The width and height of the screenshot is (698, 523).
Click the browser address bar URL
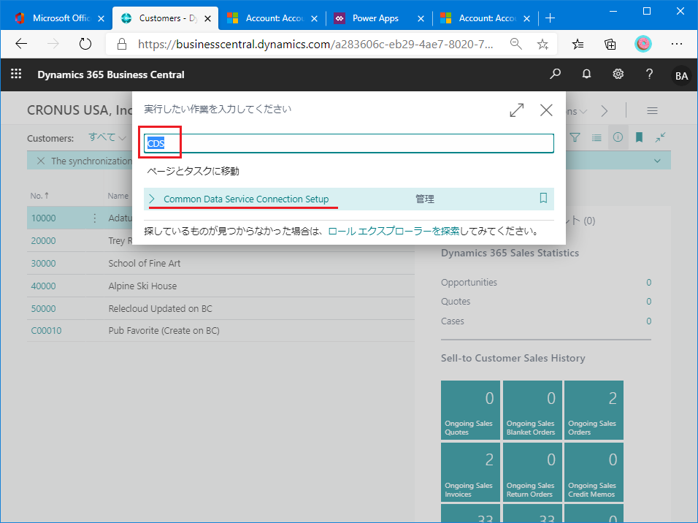[x=315, y=44]
